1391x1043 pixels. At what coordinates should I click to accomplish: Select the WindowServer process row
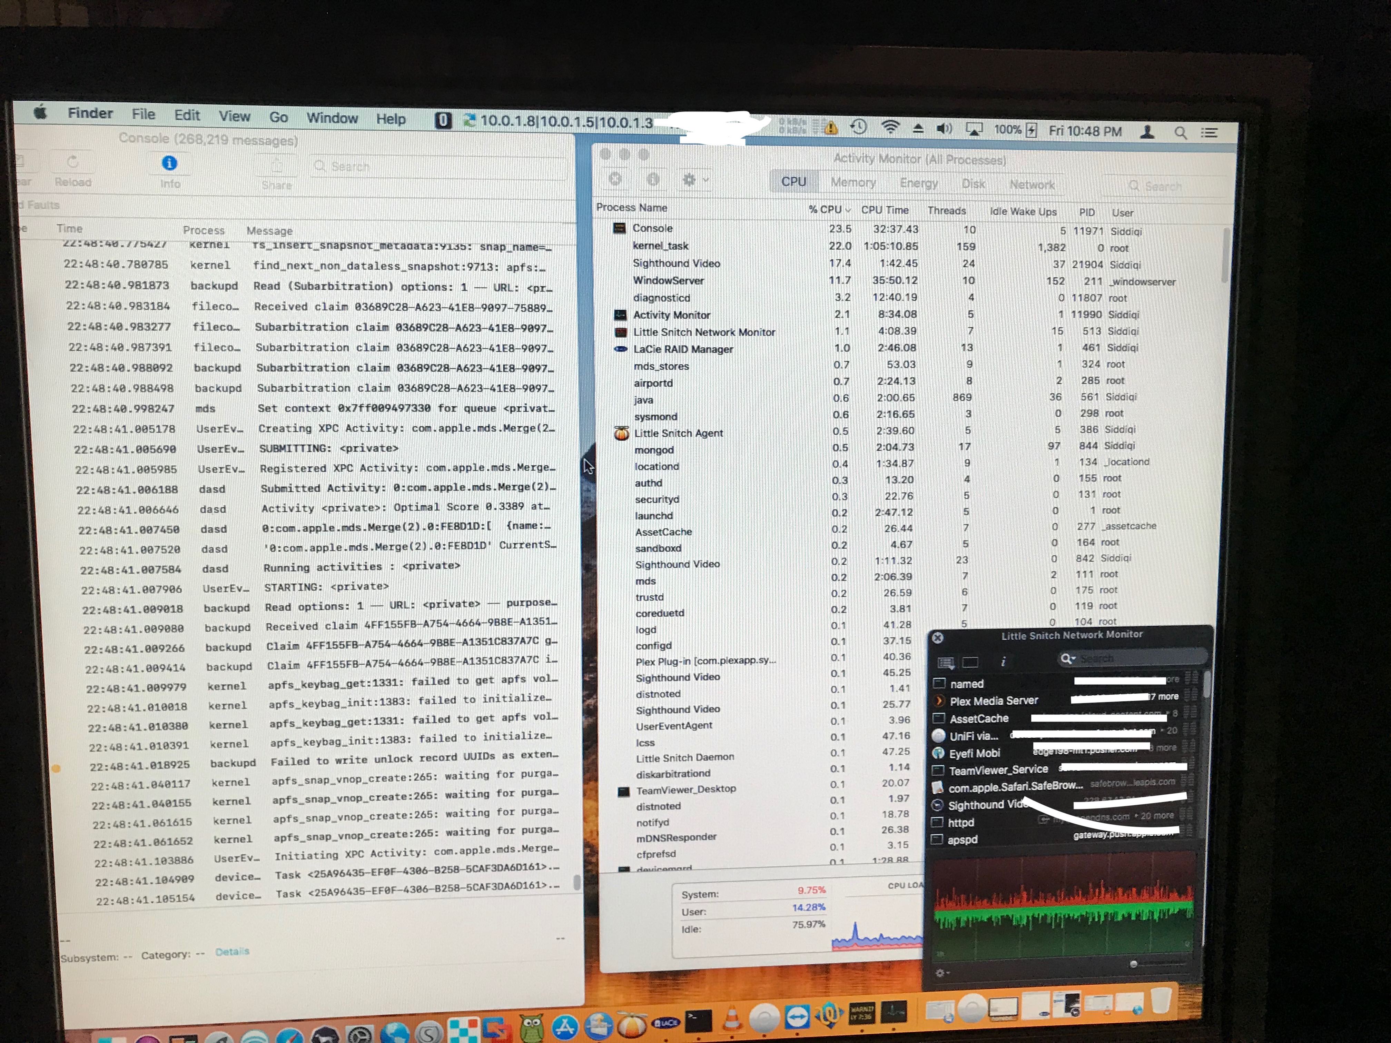909,280
